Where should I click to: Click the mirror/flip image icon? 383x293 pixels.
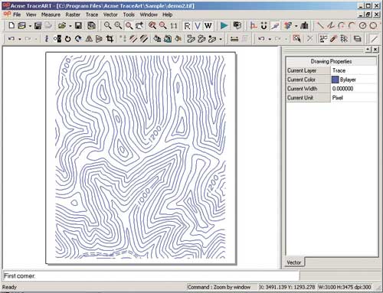(89, 39)
